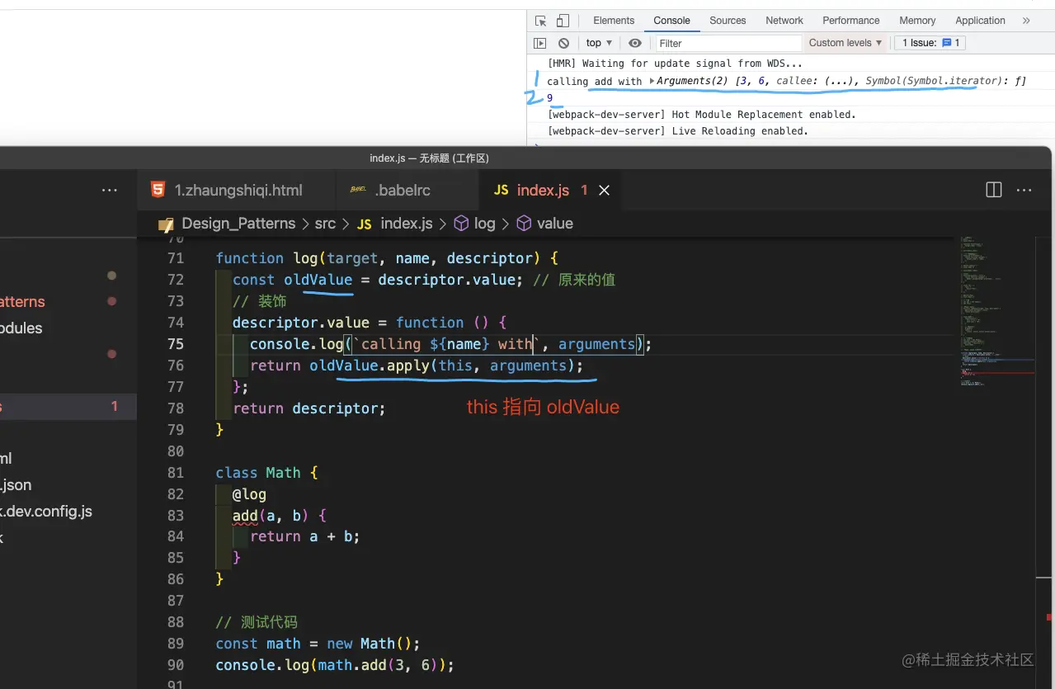Image resolution: width=1055 pixels, height=689 pixels.
Task: Click the log symbol in the breadcrumb
Action: pos(485,224)
